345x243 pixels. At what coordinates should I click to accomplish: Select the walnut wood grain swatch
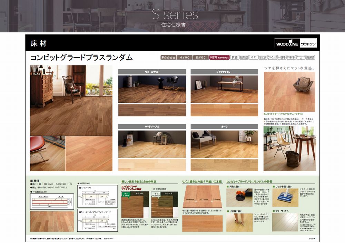point(152,110)
